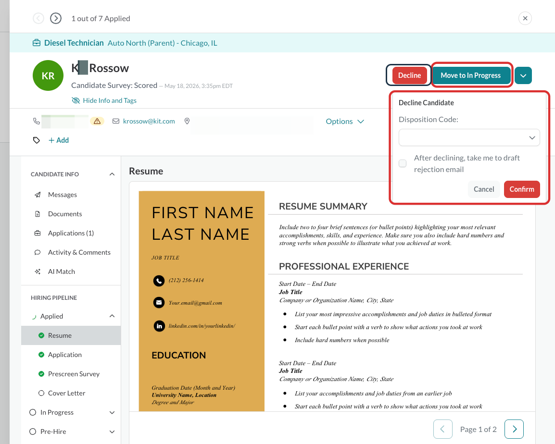Click the Documents file icon
555x444 pixels.
pos(38,214)
